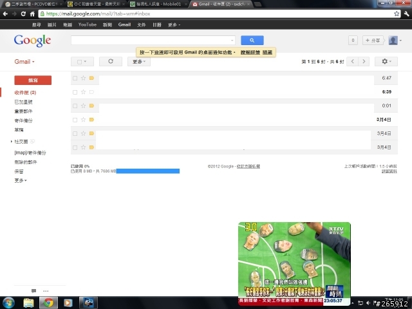Open the profile avatar picture
The image size is (412, 309).
tap(393, 40)
